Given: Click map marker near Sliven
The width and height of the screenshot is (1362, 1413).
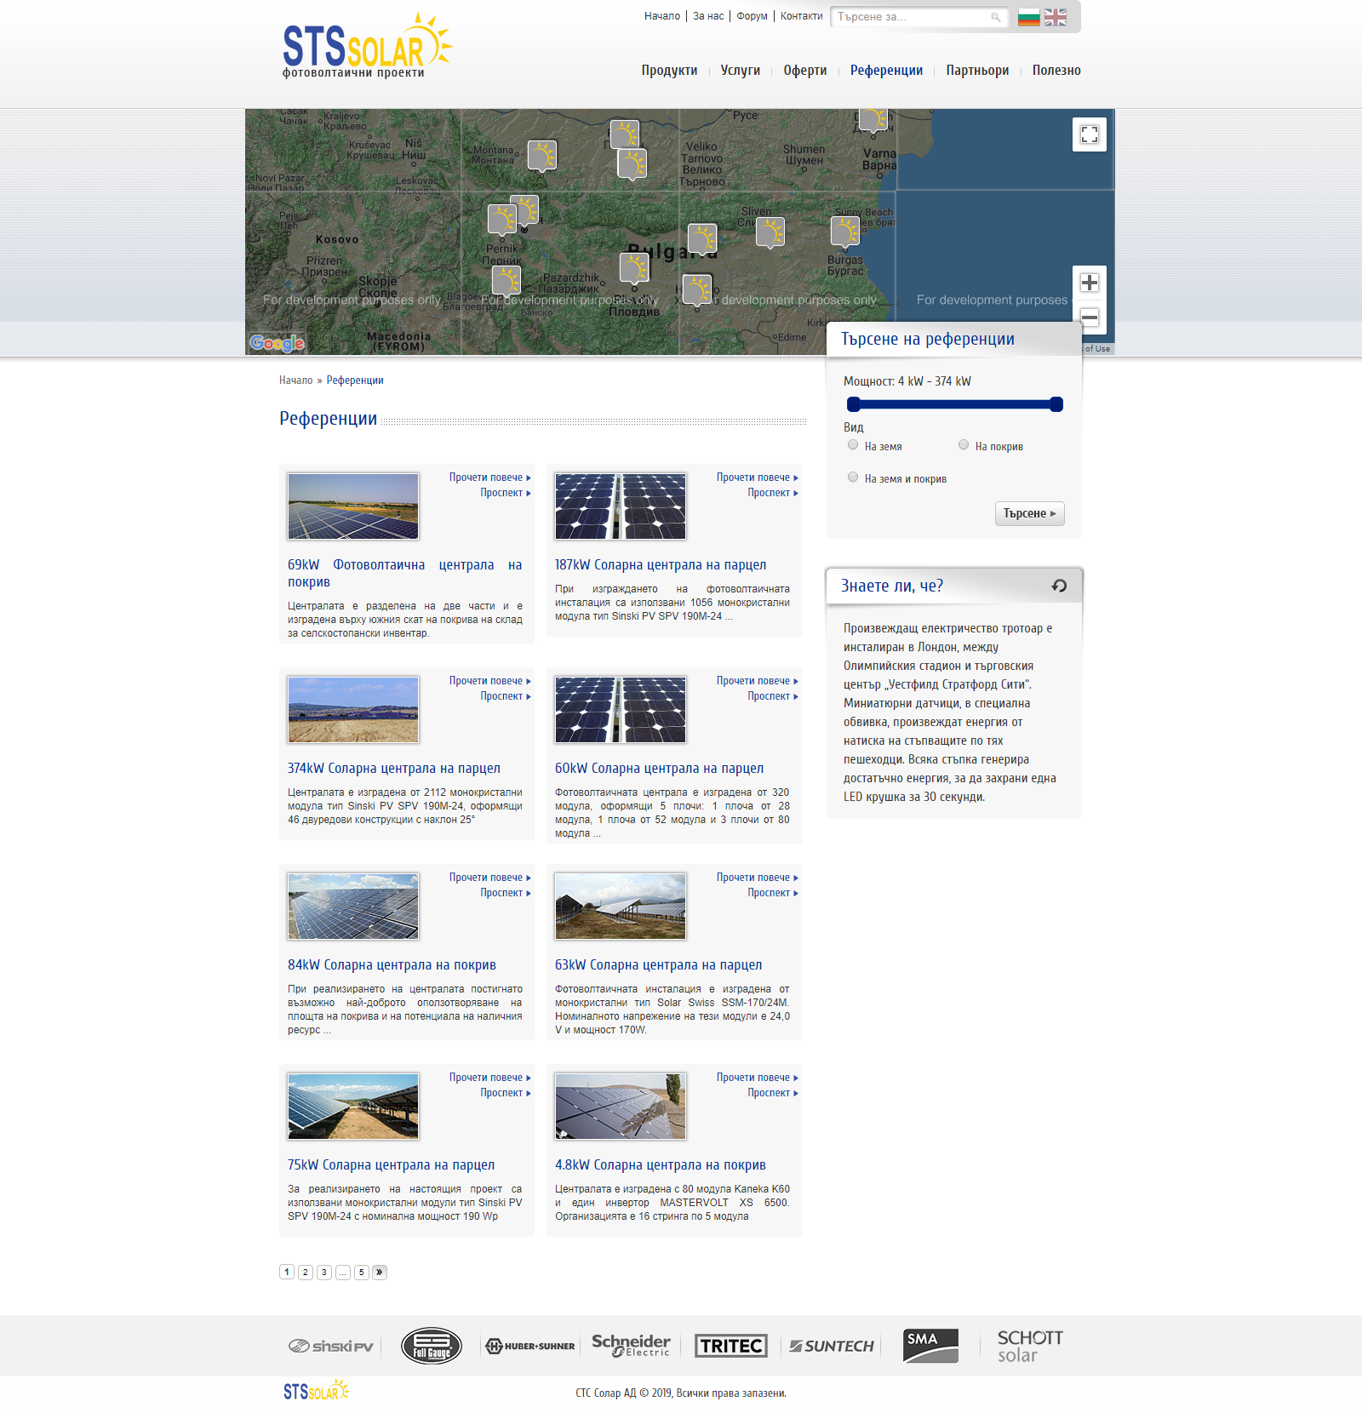Looking at the screenshot, I should (x=770, y=232).
